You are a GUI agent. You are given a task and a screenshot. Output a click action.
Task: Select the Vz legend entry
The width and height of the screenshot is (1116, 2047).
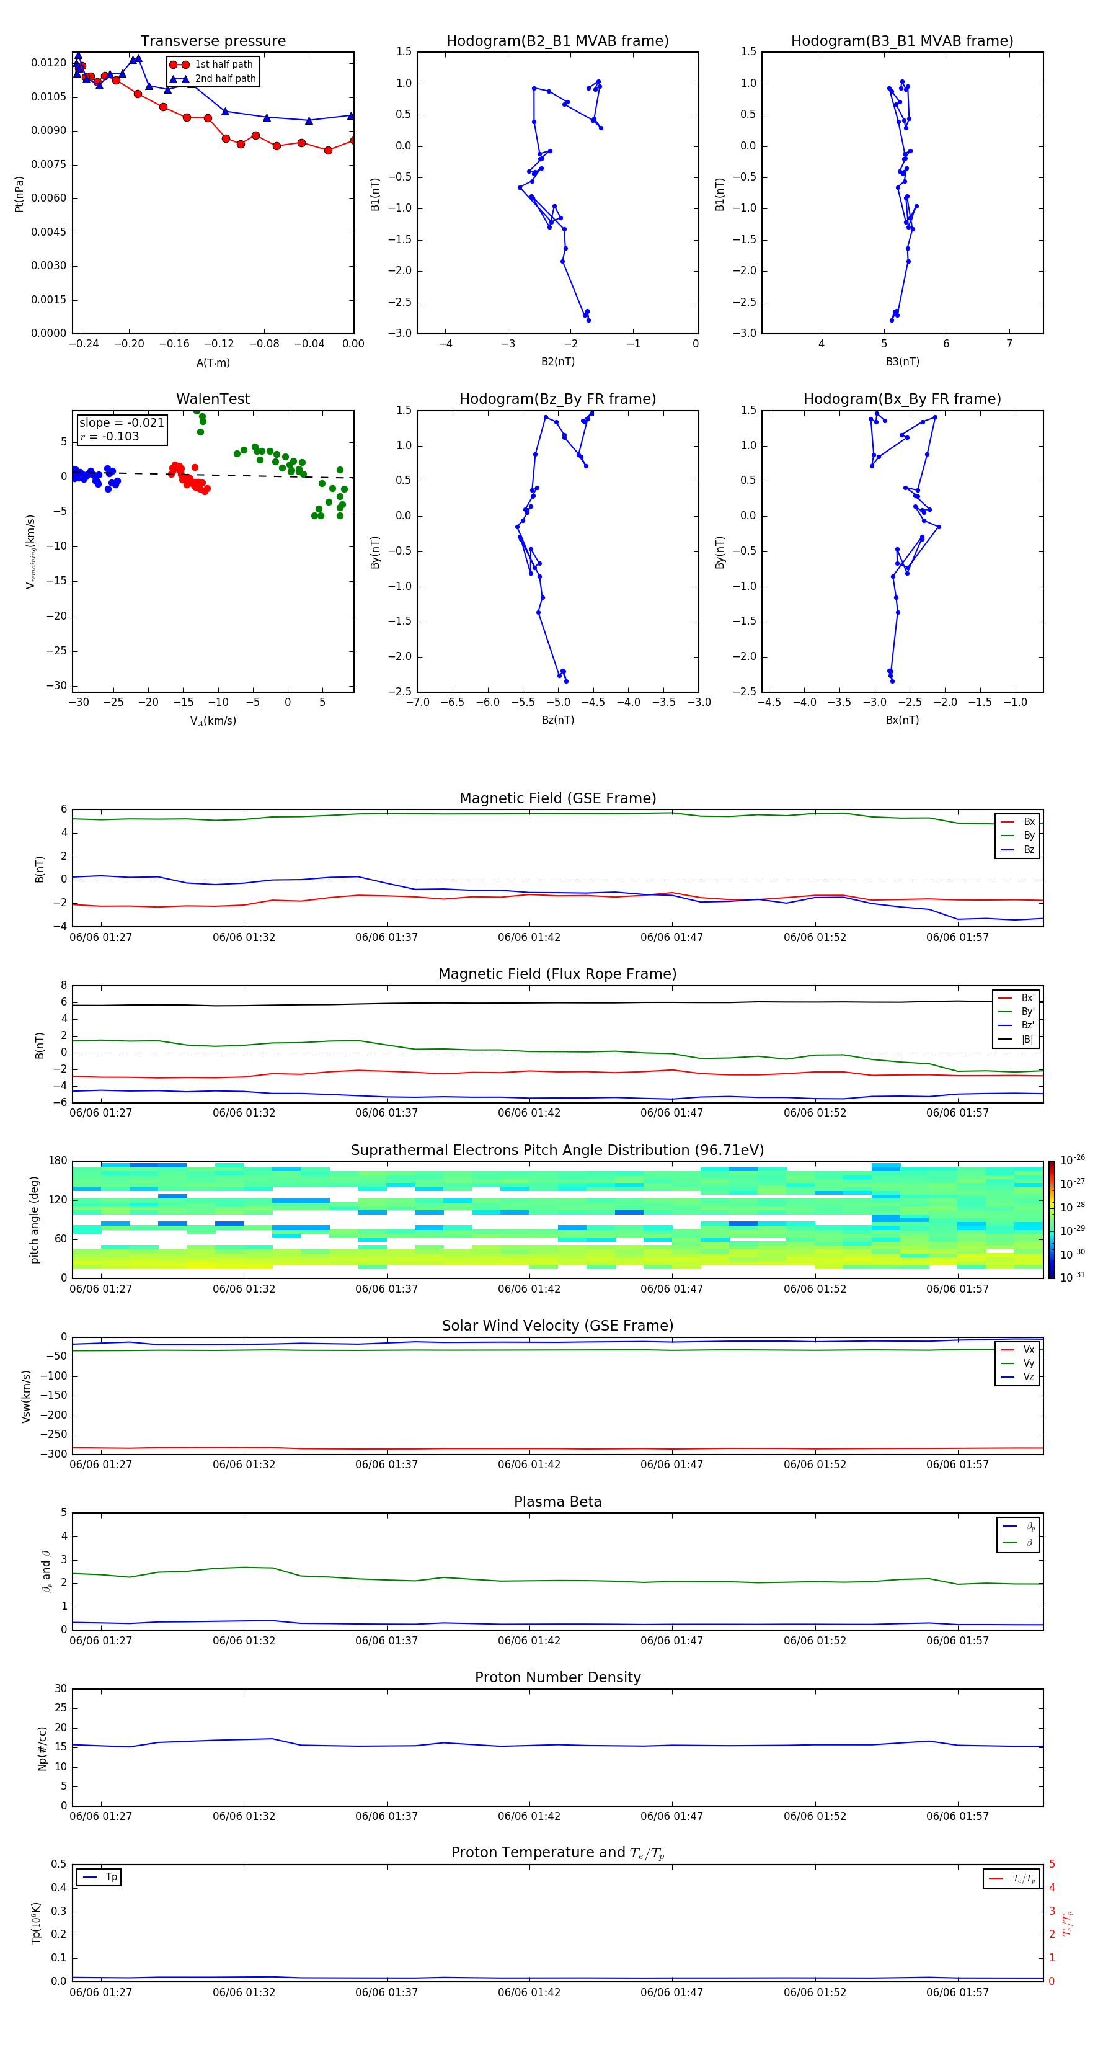pyautogui.click(x=1017, y=1377)
